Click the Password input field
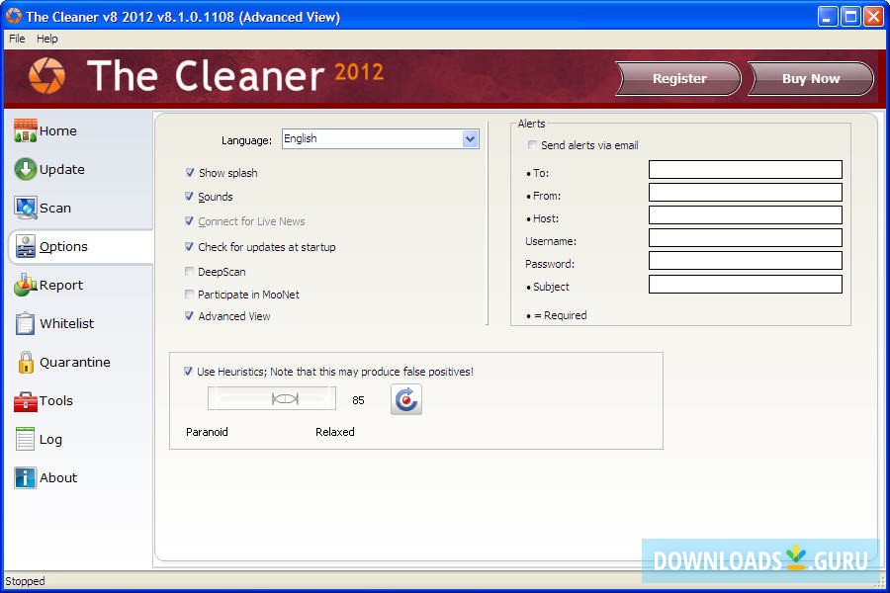Viewport: 890px width, 593px height. (x=746, y=261)
